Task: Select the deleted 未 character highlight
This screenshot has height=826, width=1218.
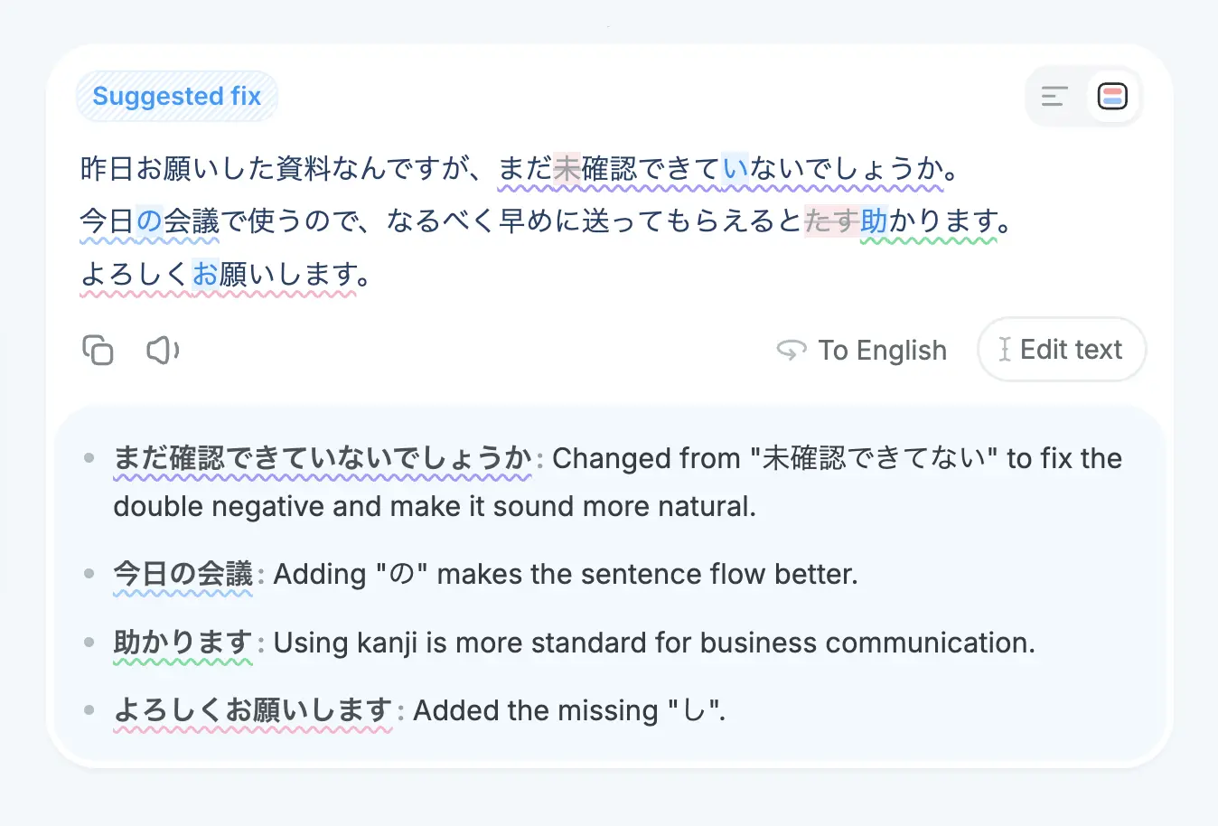Action: 567,169
